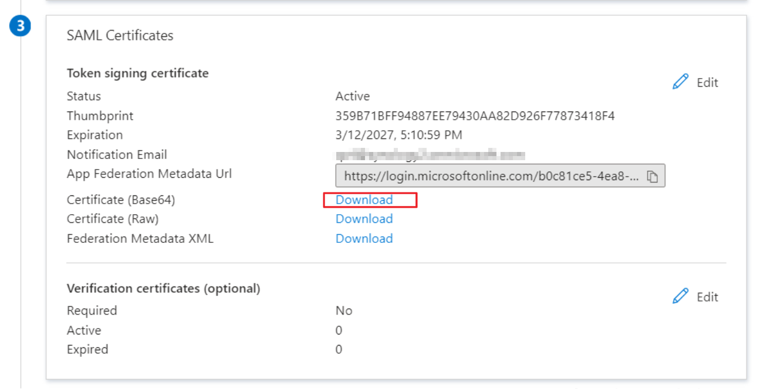
Task: Click the blurred Notification Email value
Action: tap(430, 155)
